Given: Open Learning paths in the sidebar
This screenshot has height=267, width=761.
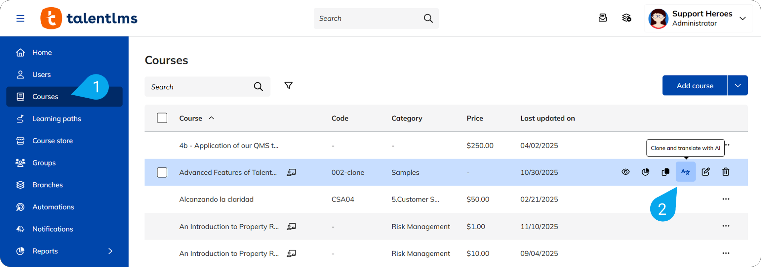Looking at the screenshot, I should (x=57, y=119).
